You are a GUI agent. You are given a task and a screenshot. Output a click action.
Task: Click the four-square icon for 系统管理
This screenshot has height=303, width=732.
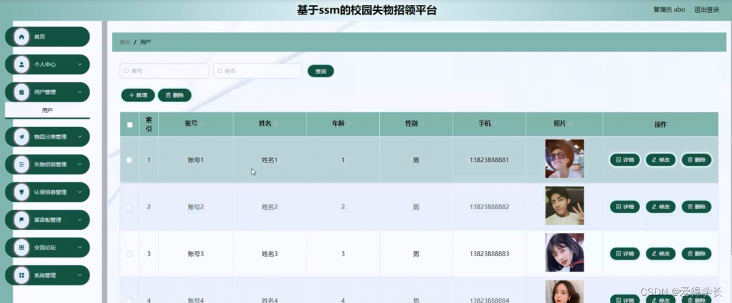click(22, 275)
